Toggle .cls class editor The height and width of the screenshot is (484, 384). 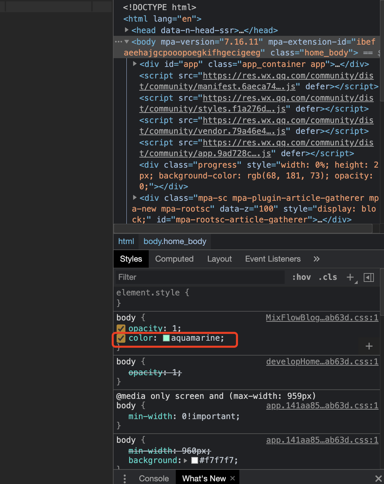coord(328,277)
